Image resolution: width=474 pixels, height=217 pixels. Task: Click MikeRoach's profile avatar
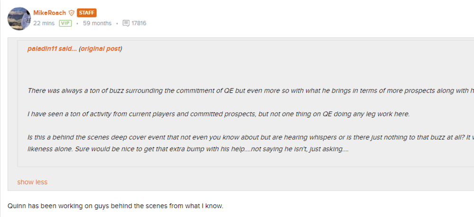click(19, 18)
